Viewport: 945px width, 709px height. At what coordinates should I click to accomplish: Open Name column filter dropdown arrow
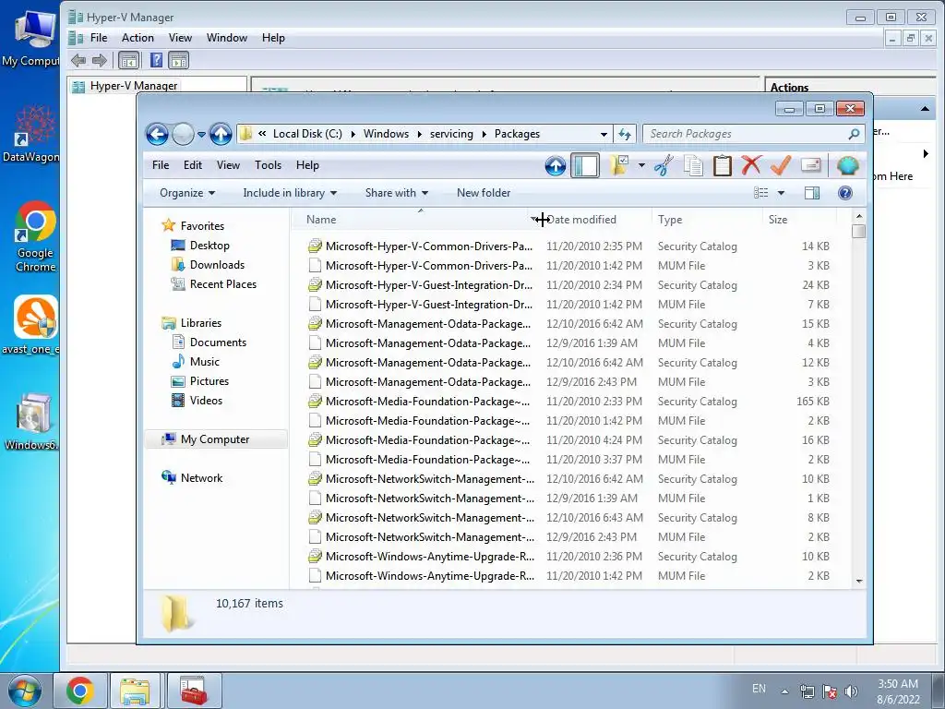coord(534,220)
